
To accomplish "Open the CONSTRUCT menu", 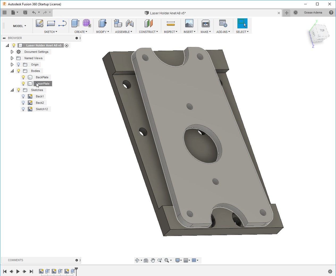I will coord(148,32).
